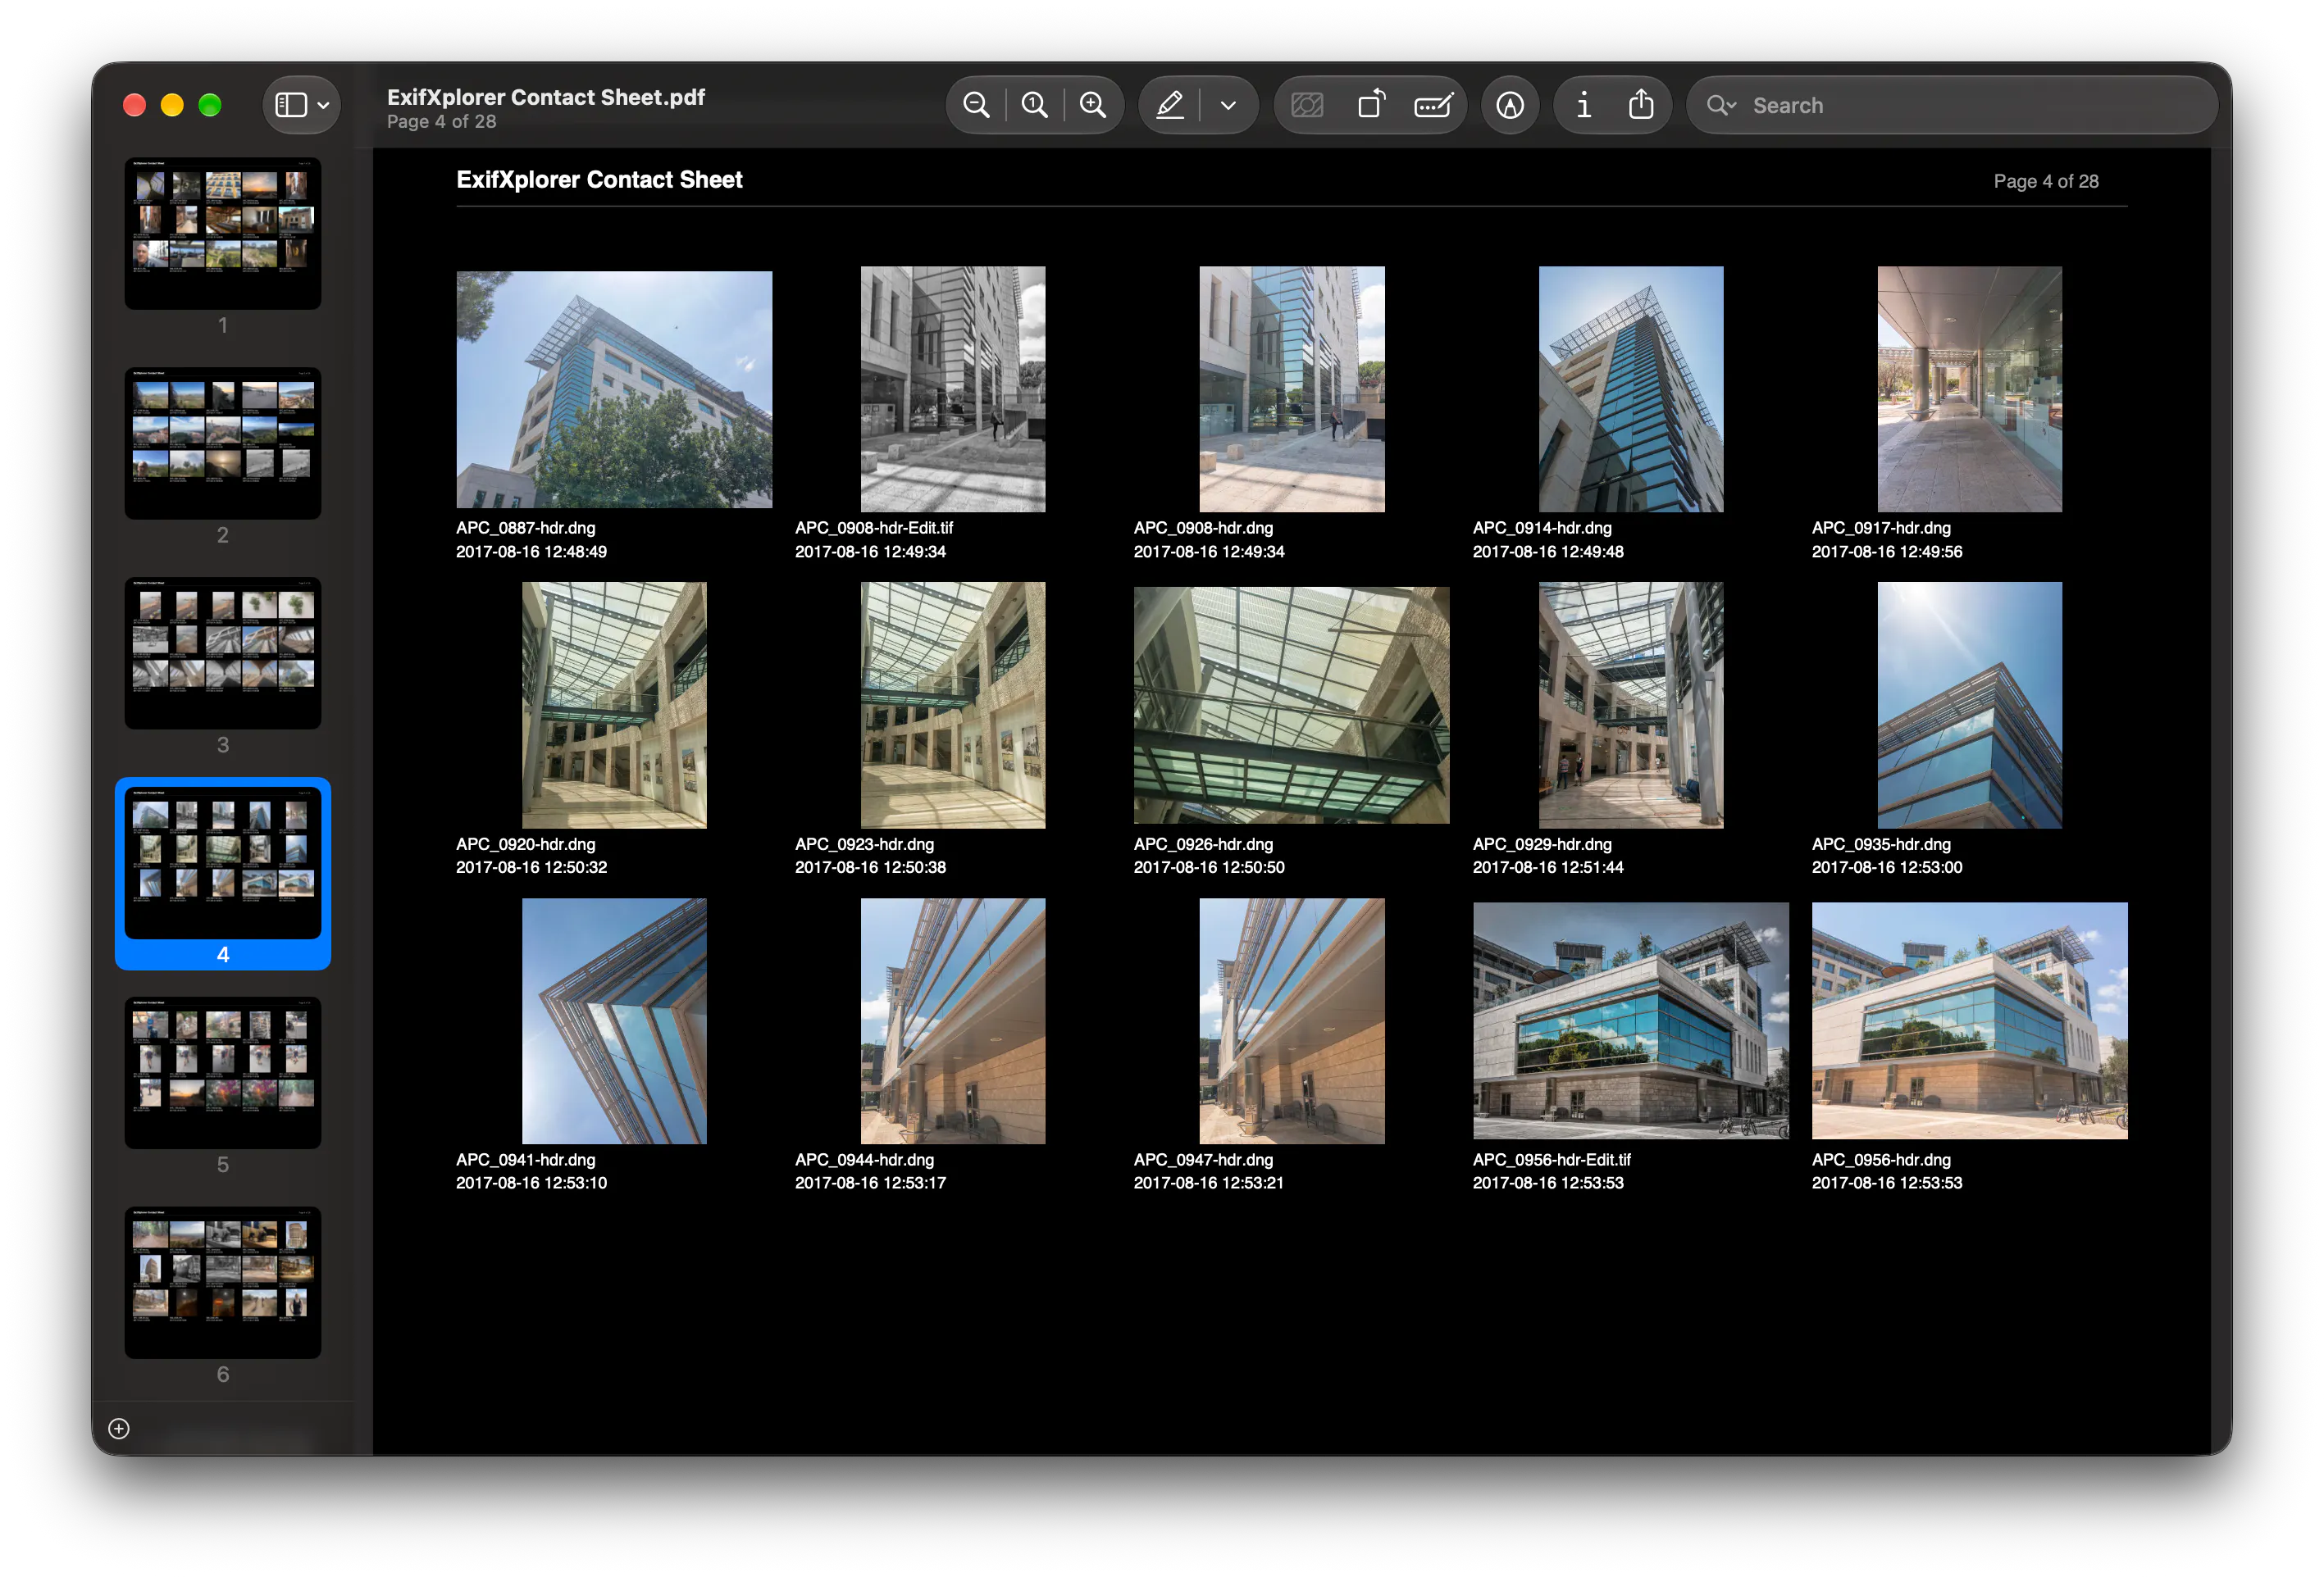Click the rectangular selection redact tool
The width and height of the screenshot is (2324, 1577).
click(x=1307, y=105)
